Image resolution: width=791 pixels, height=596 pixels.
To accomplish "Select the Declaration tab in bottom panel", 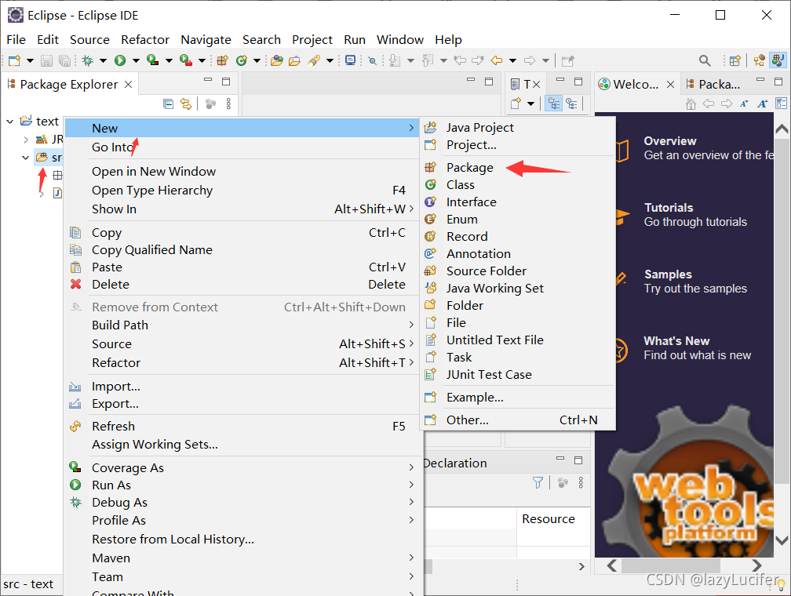I will [x=455, y=463].
